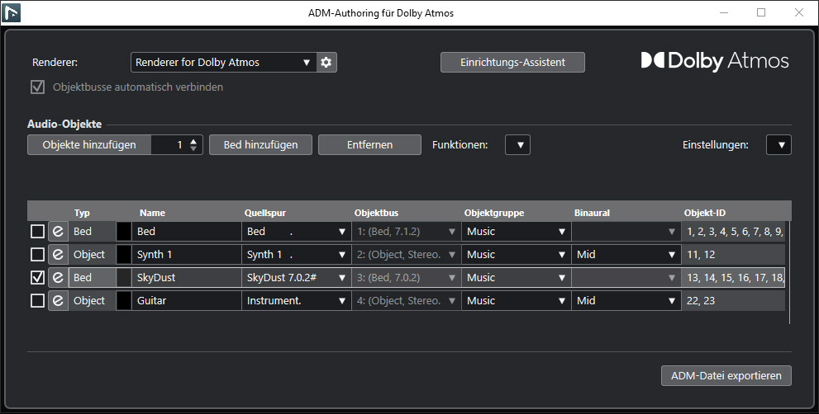Uncheck the SkyDust row checkbox
The height and width of the screenshot is (414, 819).
point(37,278)
